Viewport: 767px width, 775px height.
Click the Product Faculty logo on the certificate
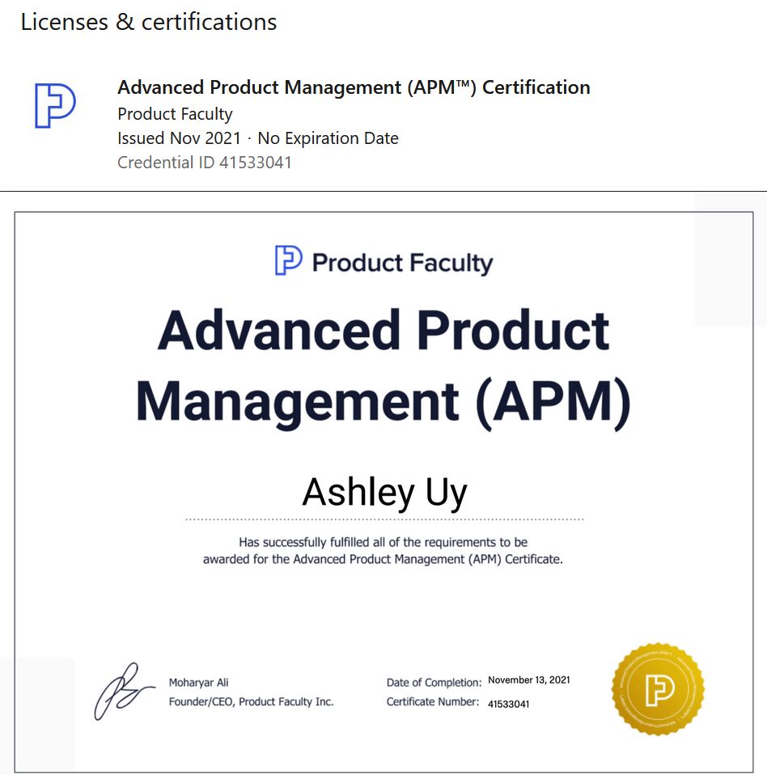tap(289, 260)
